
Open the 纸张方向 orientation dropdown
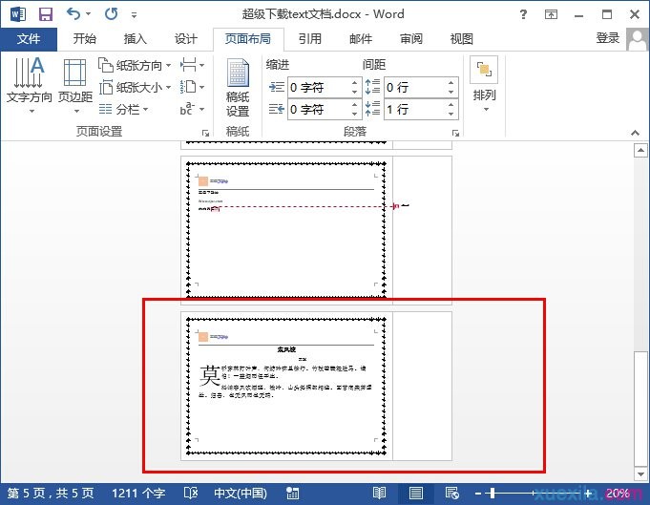[x=135, y=65]
